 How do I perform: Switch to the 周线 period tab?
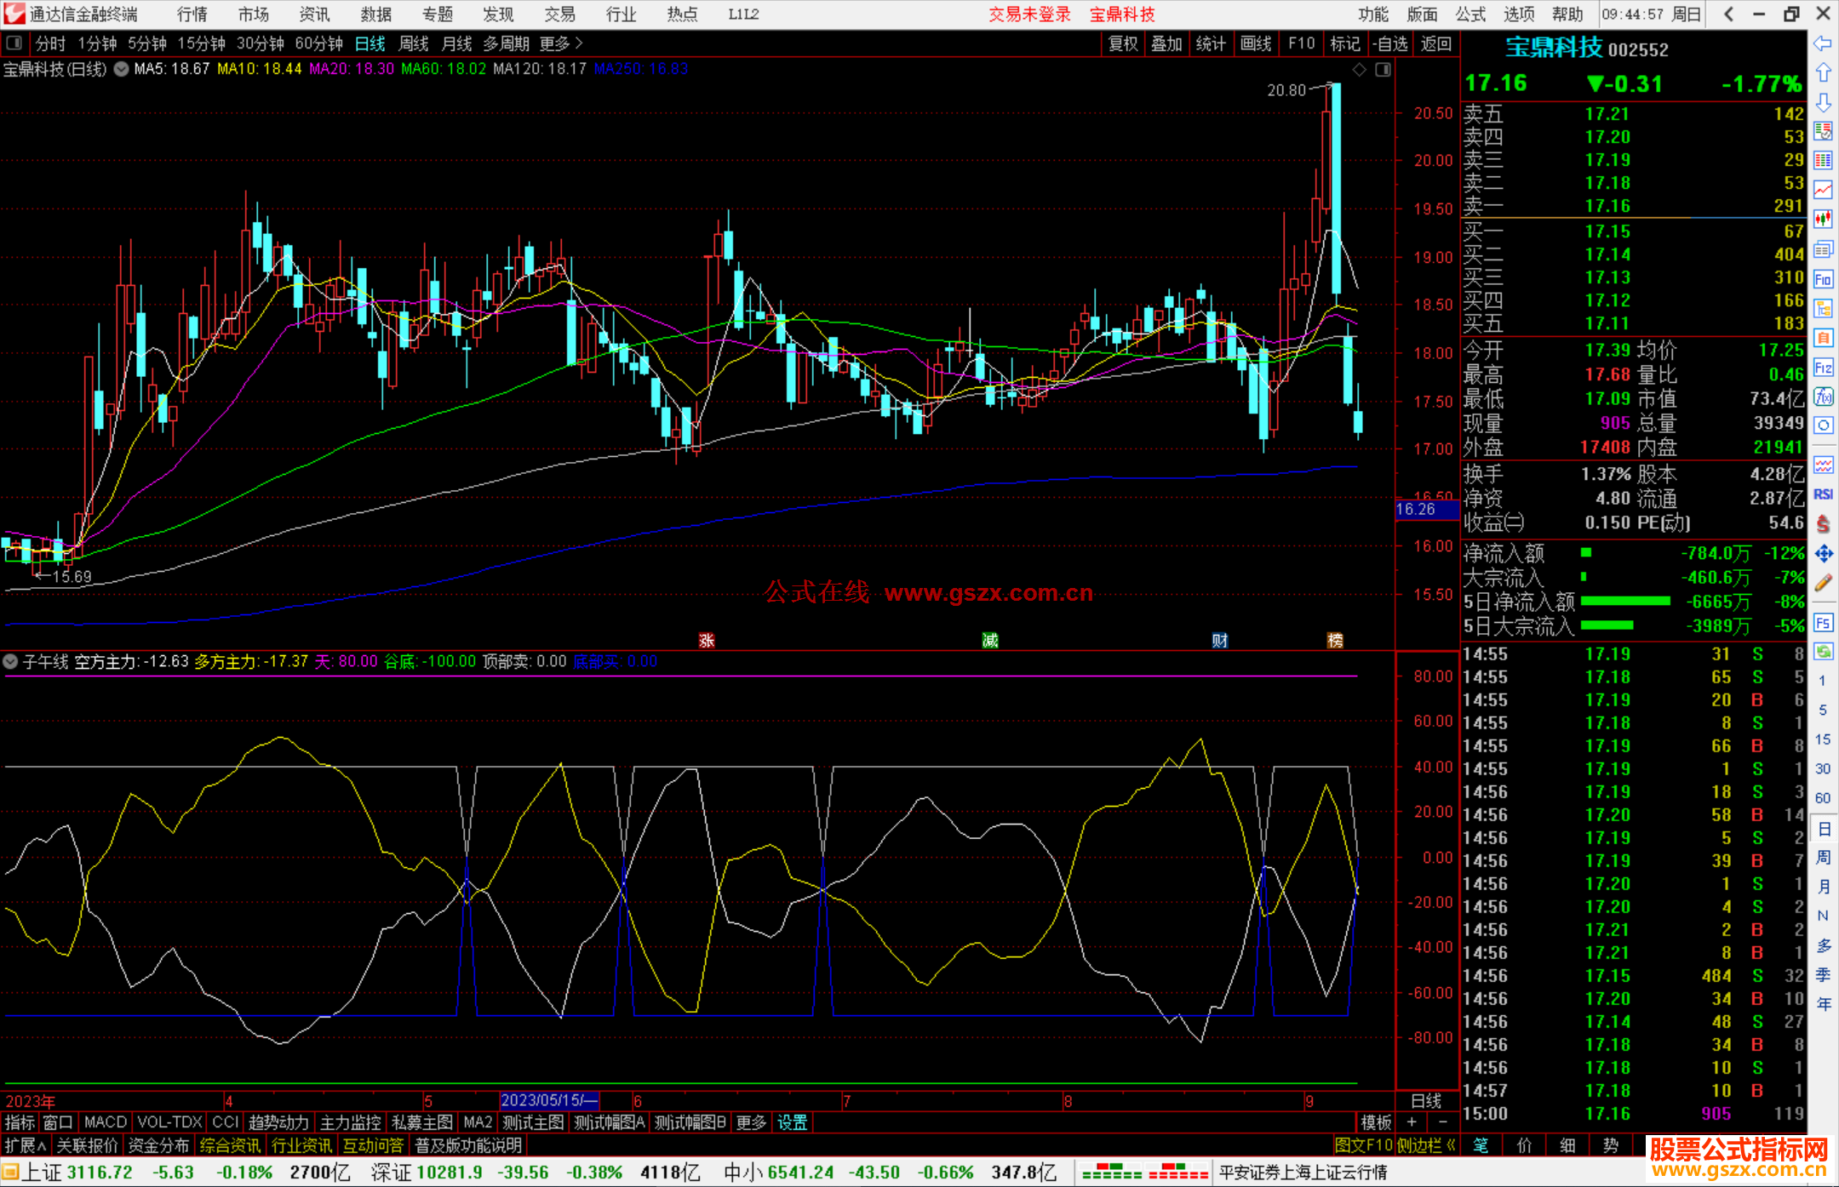[x=414, y=43]
